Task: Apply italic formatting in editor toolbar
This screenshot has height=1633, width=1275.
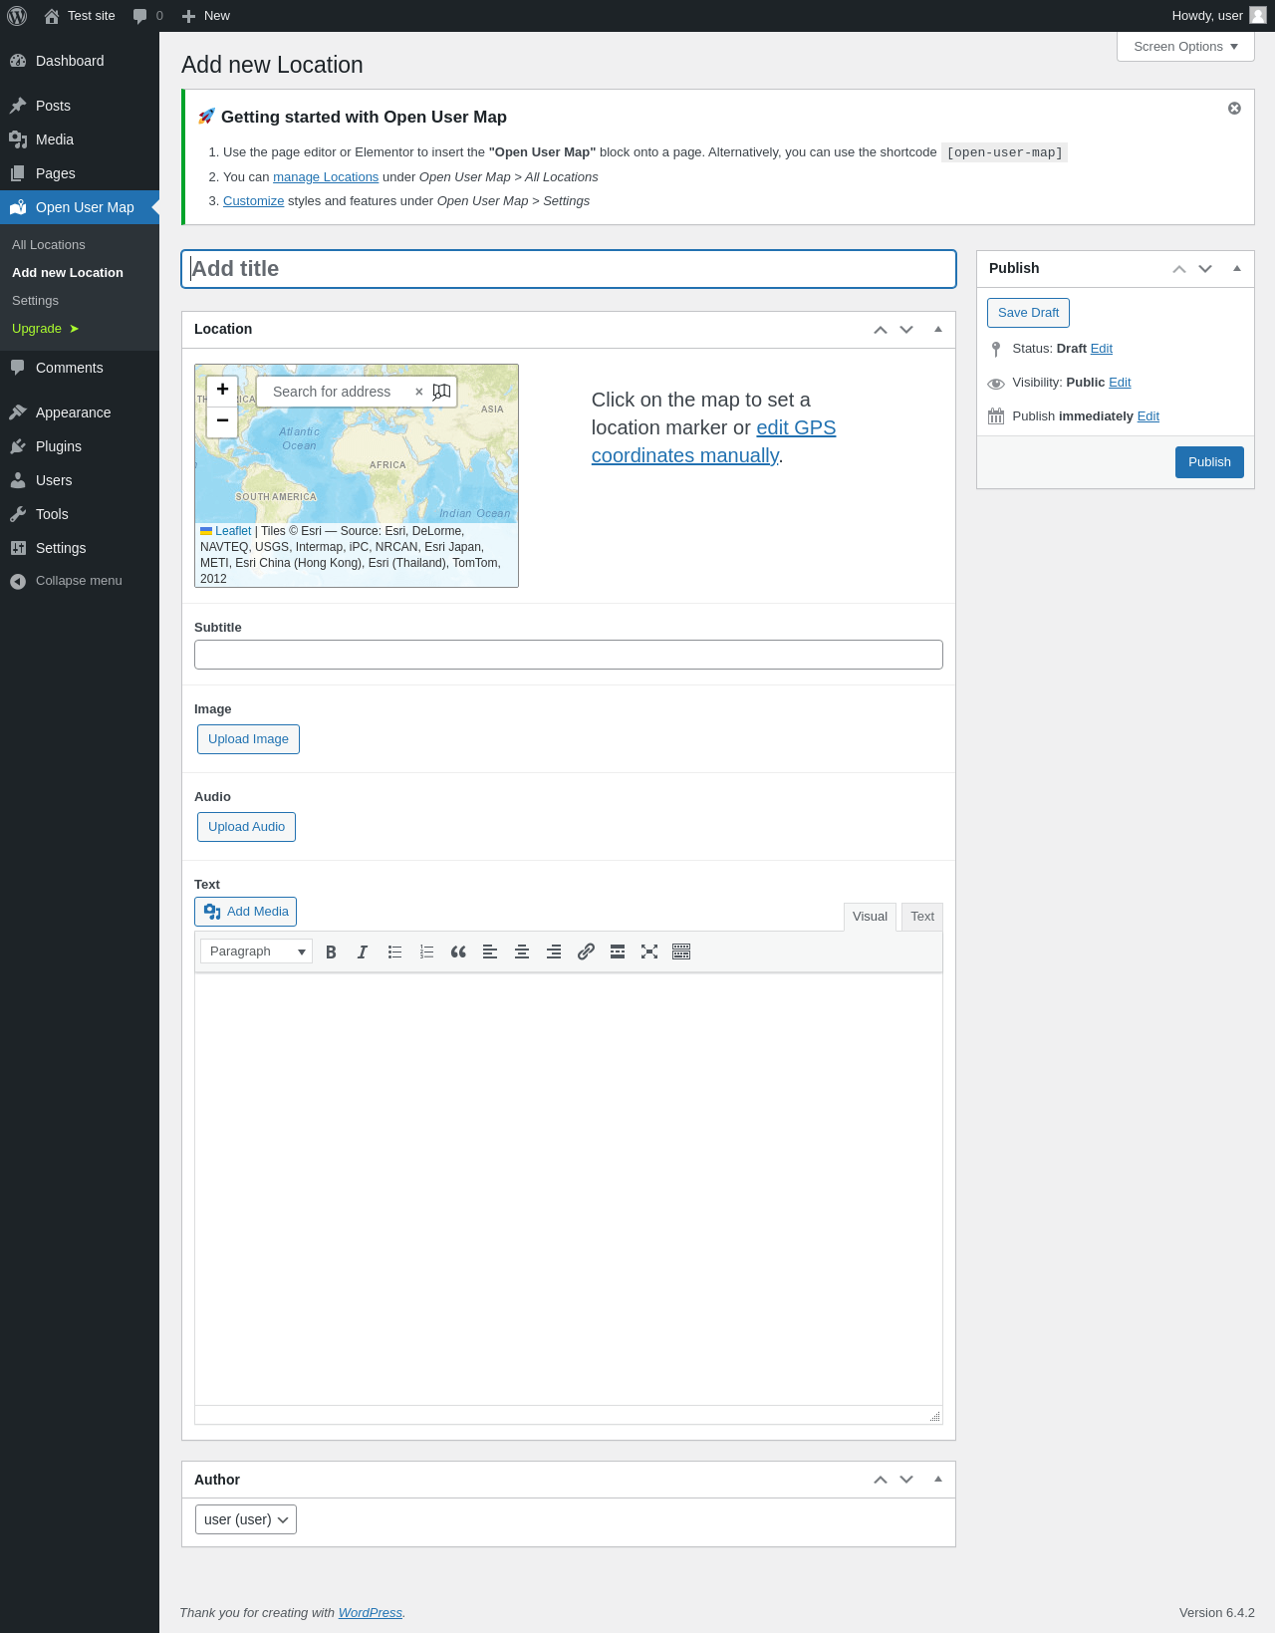Action: point(363,953)
